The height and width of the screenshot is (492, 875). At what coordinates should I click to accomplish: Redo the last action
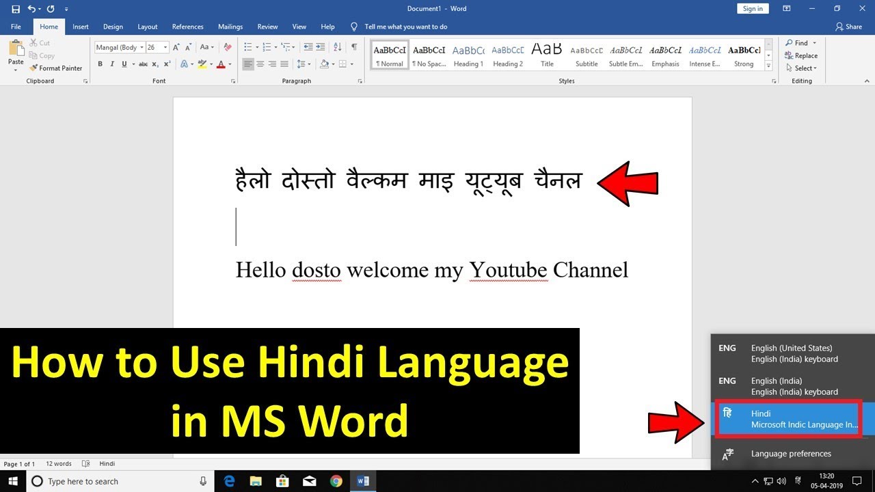pos(51,9)
